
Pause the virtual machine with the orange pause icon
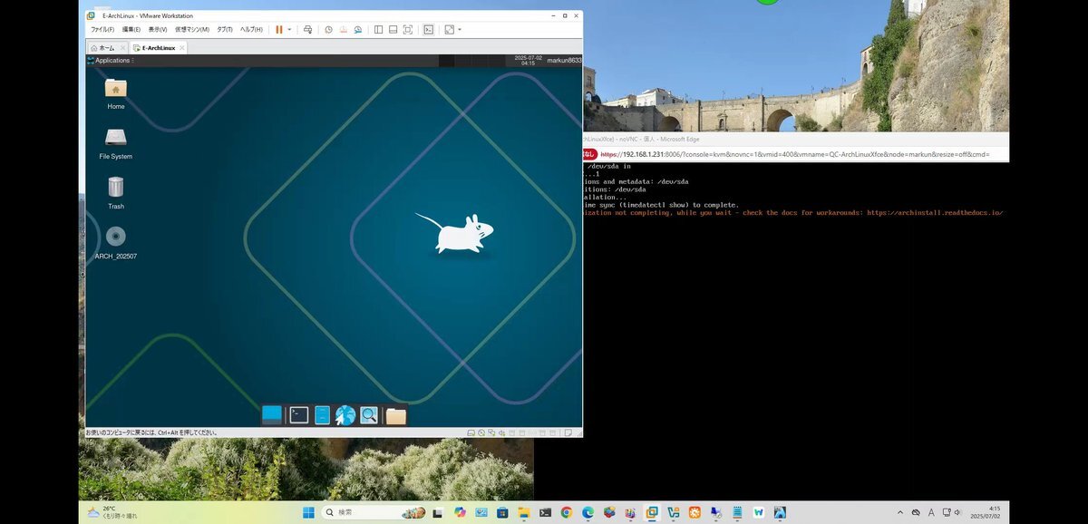(279, 30)
